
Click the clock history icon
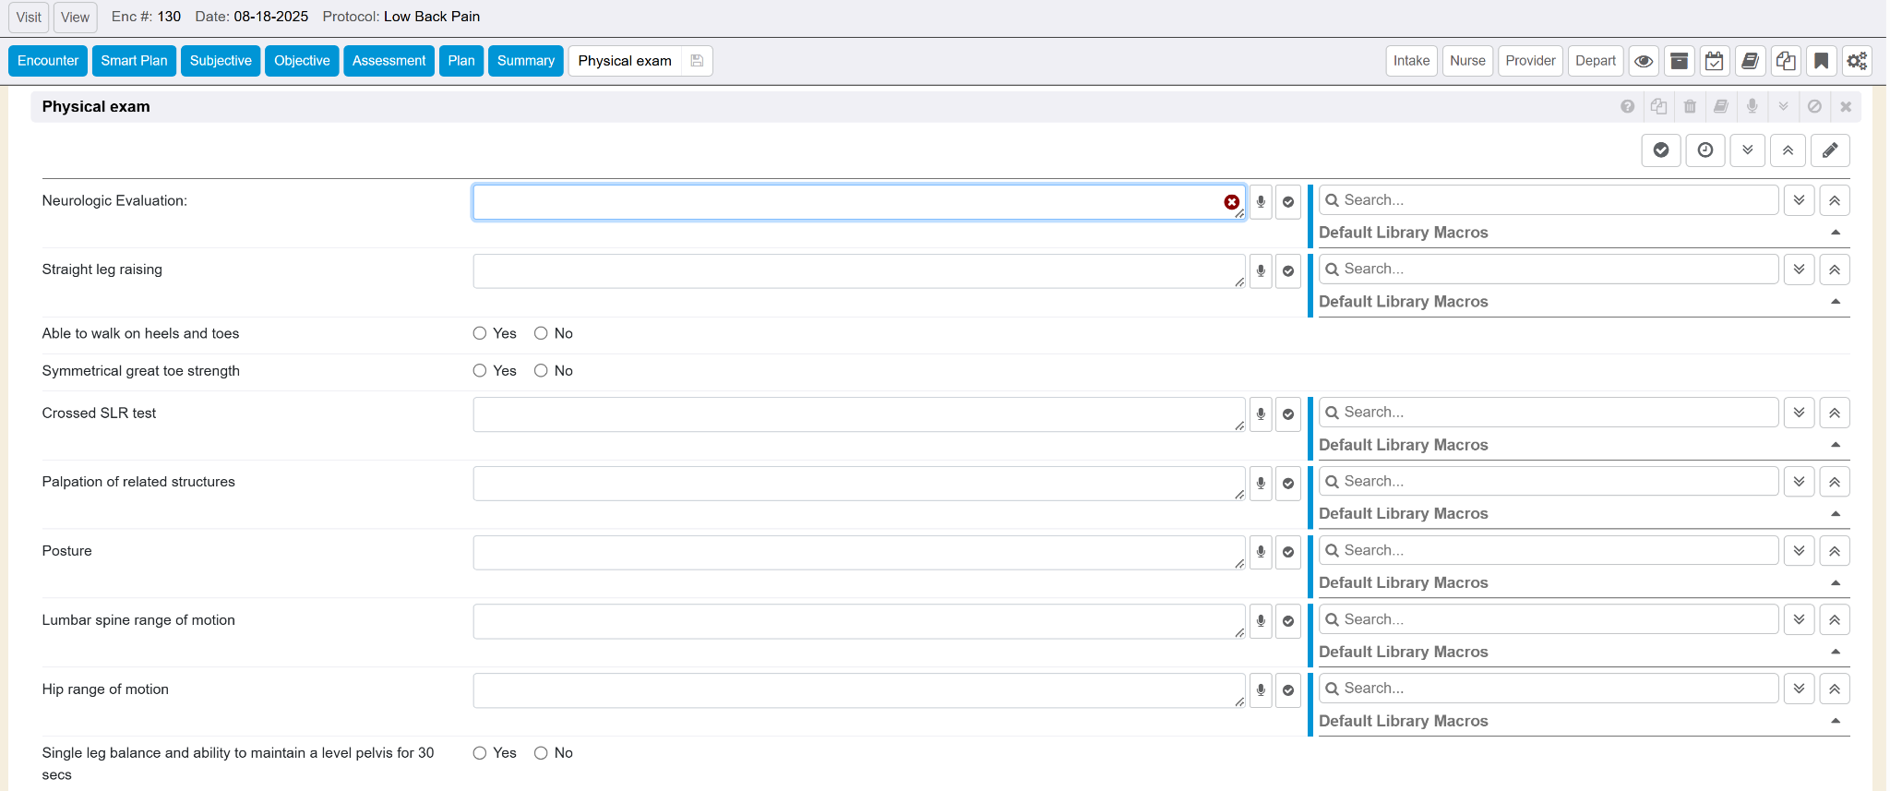coord(1705,150)
